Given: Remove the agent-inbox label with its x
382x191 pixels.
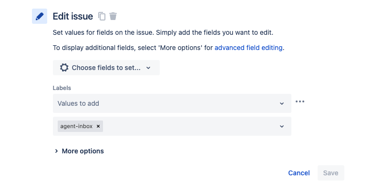Looking at the screenshot, I should coord(98,126).
